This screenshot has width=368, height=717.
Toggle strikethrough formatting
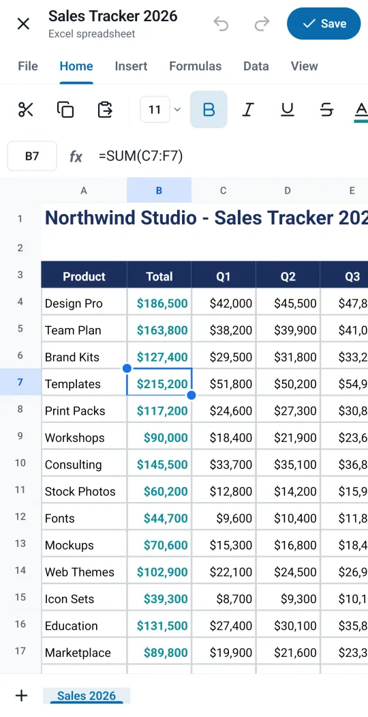coord(326,109)
